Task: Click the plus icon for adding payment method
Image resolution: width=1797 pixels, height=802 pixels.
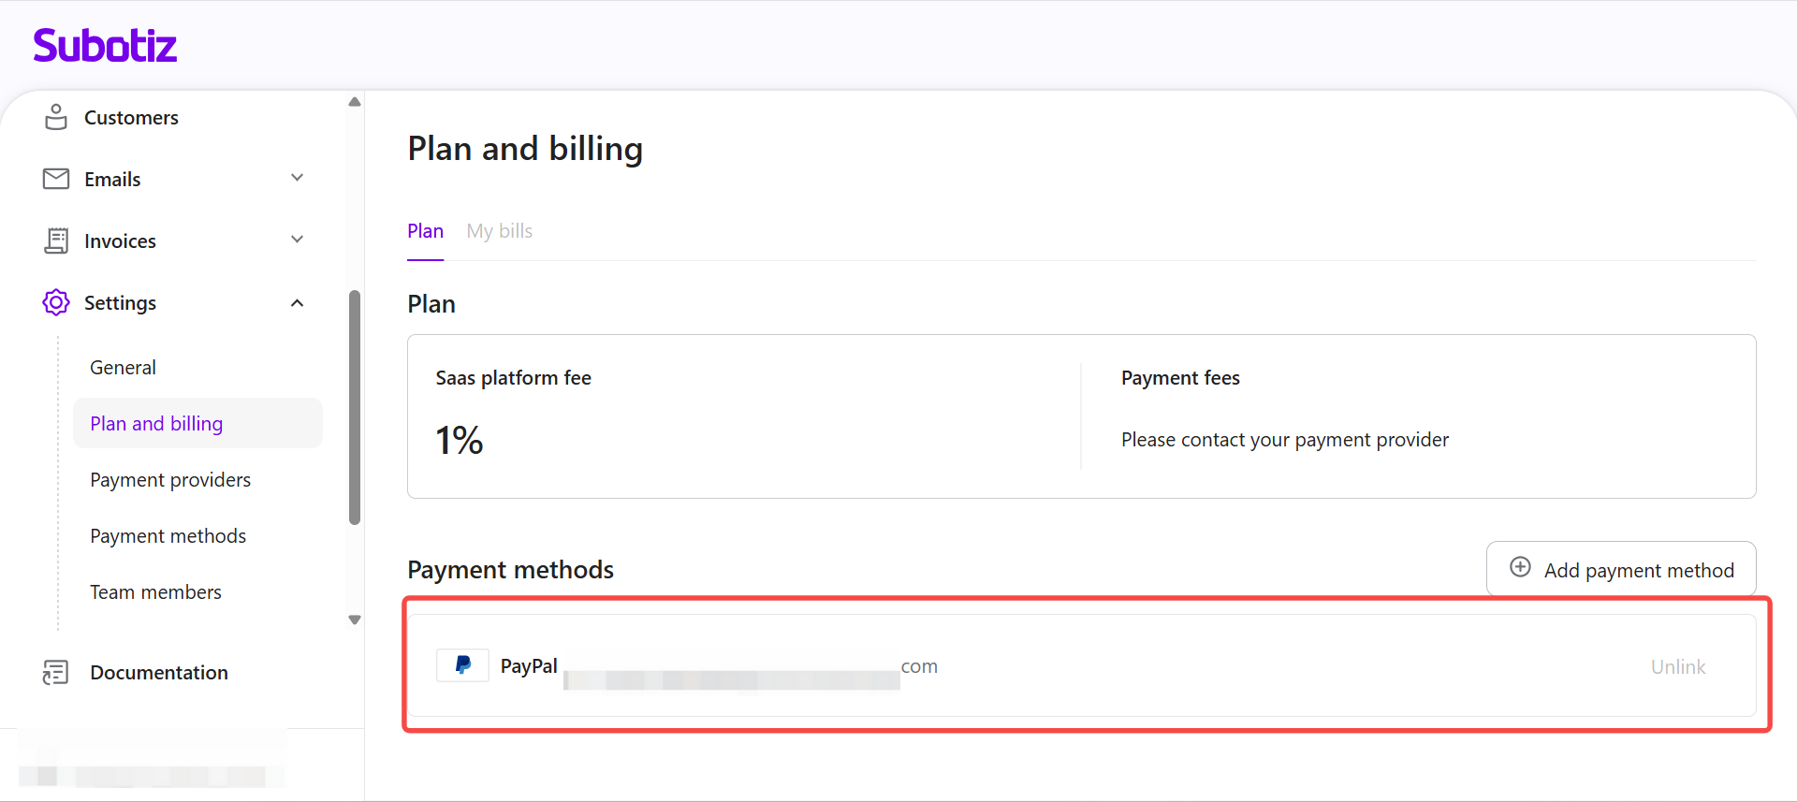Action: [1520, 567]
